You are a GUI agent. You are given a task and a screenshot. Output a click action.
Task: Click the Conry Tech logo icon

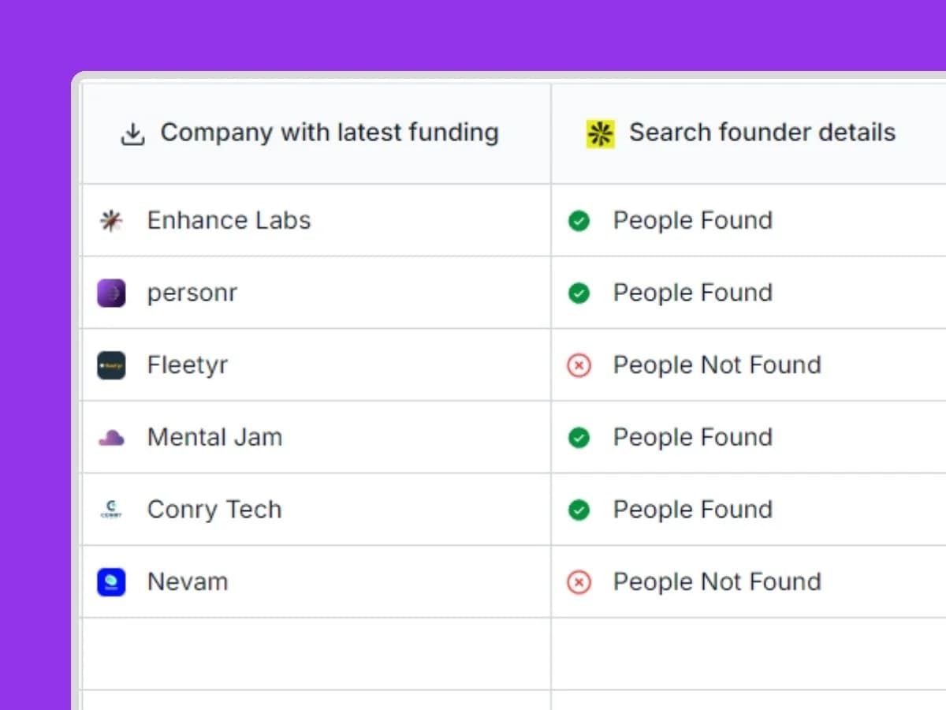[110, 509]
